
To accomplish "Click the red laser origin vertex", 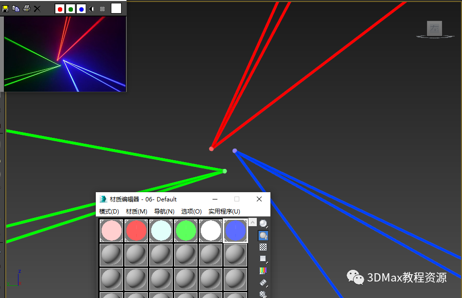I will tap(211, 149).
